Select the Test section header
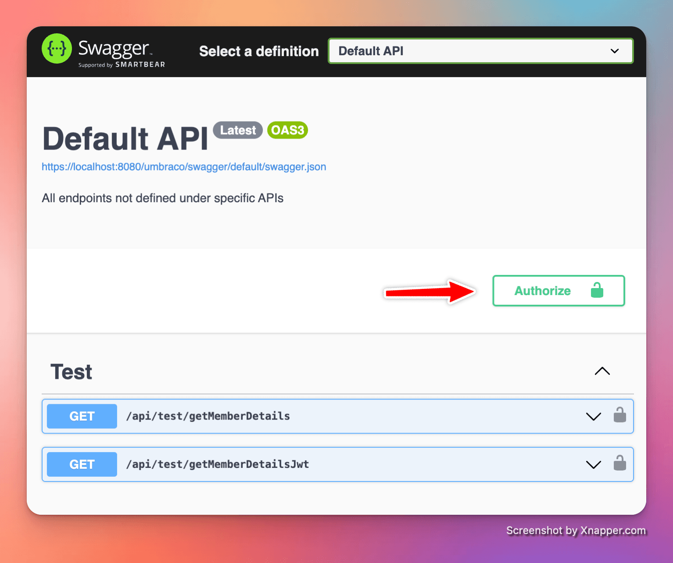 (x=72, y=371)
